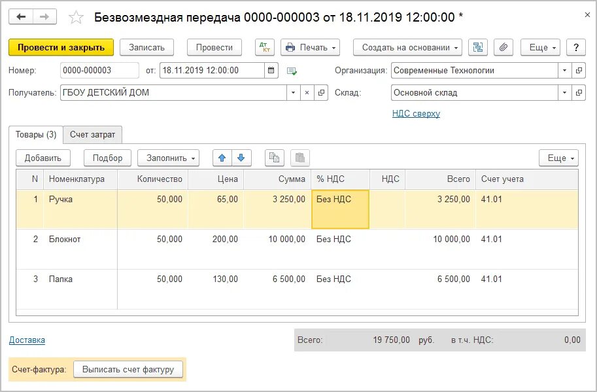
Task: Select the Ручка nomenclature cell
Action: click(x=80, y=209)
